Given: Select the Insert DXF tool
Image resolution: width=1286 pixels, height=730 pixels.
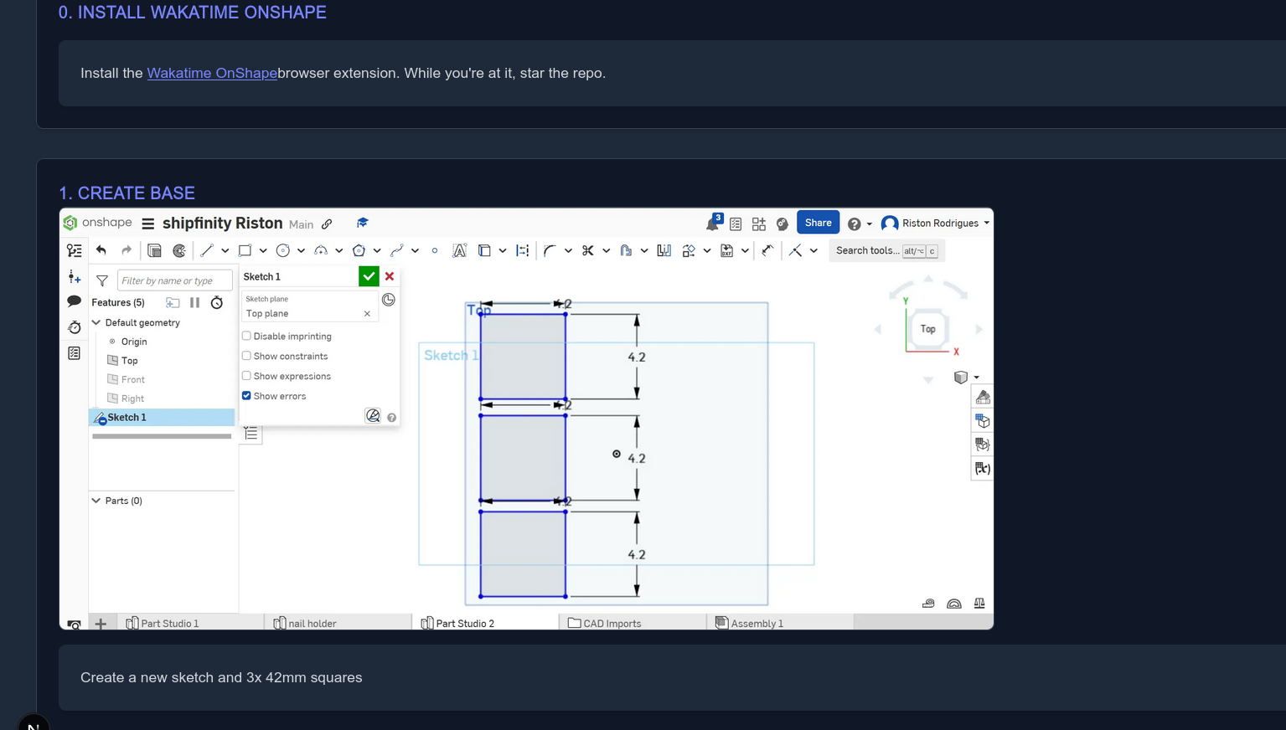Looking at the screenshot, I should tap(726, 250).
